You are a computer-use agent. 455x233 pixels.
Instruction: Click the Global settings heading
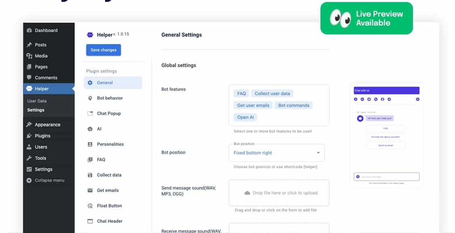pyautogui.click(x=179, y=66)
